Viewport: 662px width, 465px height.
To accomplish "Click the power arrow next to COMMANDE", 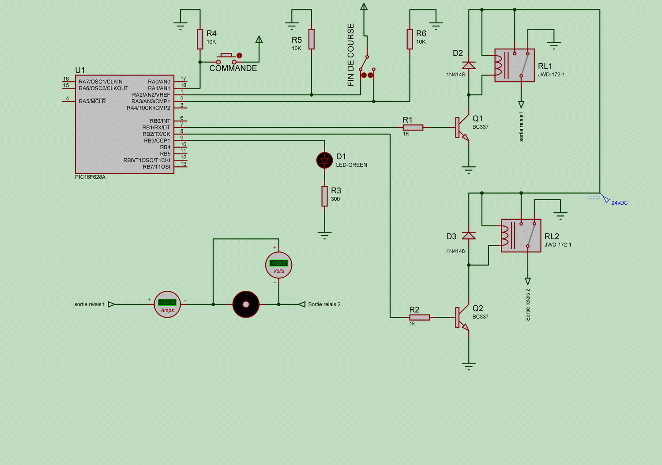I will (x=259, y=39).
